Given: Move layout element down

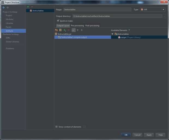Looking at the screenshot, I should 82,30.
